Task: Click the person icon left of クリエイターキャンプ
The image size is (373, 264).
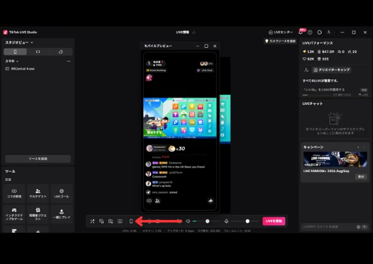Action: [x=306, y=70]
